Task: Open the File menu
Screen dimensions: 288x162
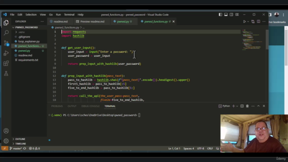Action: [x=12, y=14]
